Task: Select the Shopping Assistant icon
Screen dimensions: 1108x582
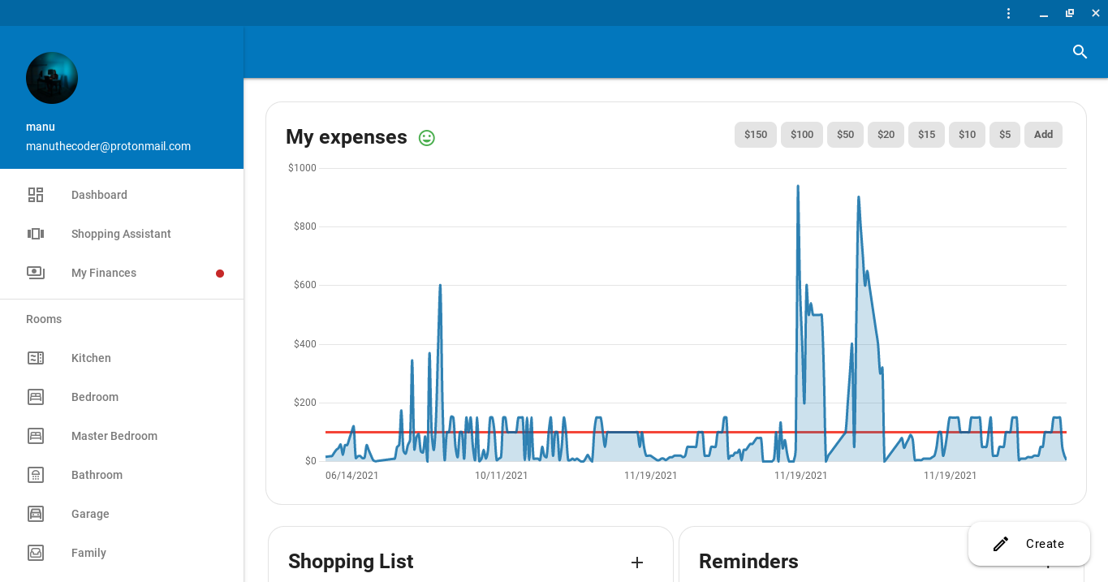Action: coord(36,234)
